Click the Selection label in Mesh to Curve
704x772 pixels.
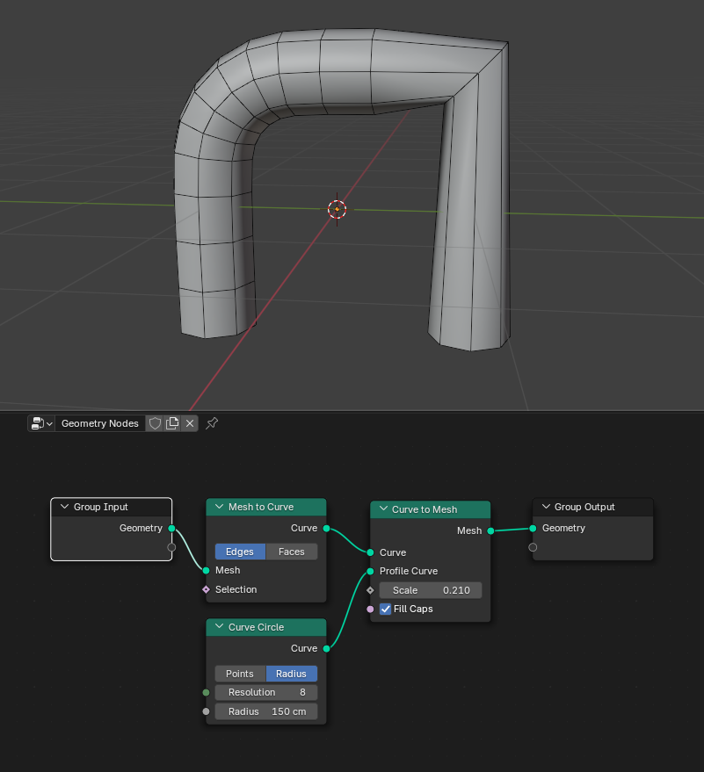pyautogui.click(x=236, y=589)
